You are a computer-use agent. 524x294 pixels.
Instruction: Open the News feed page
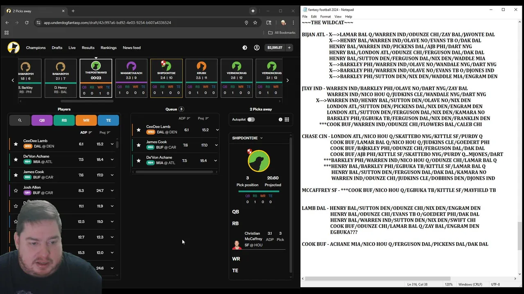[132, 48]
